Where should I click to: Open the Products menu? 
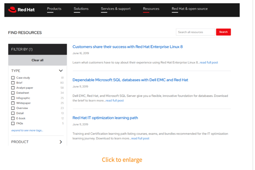pos(54,9)
